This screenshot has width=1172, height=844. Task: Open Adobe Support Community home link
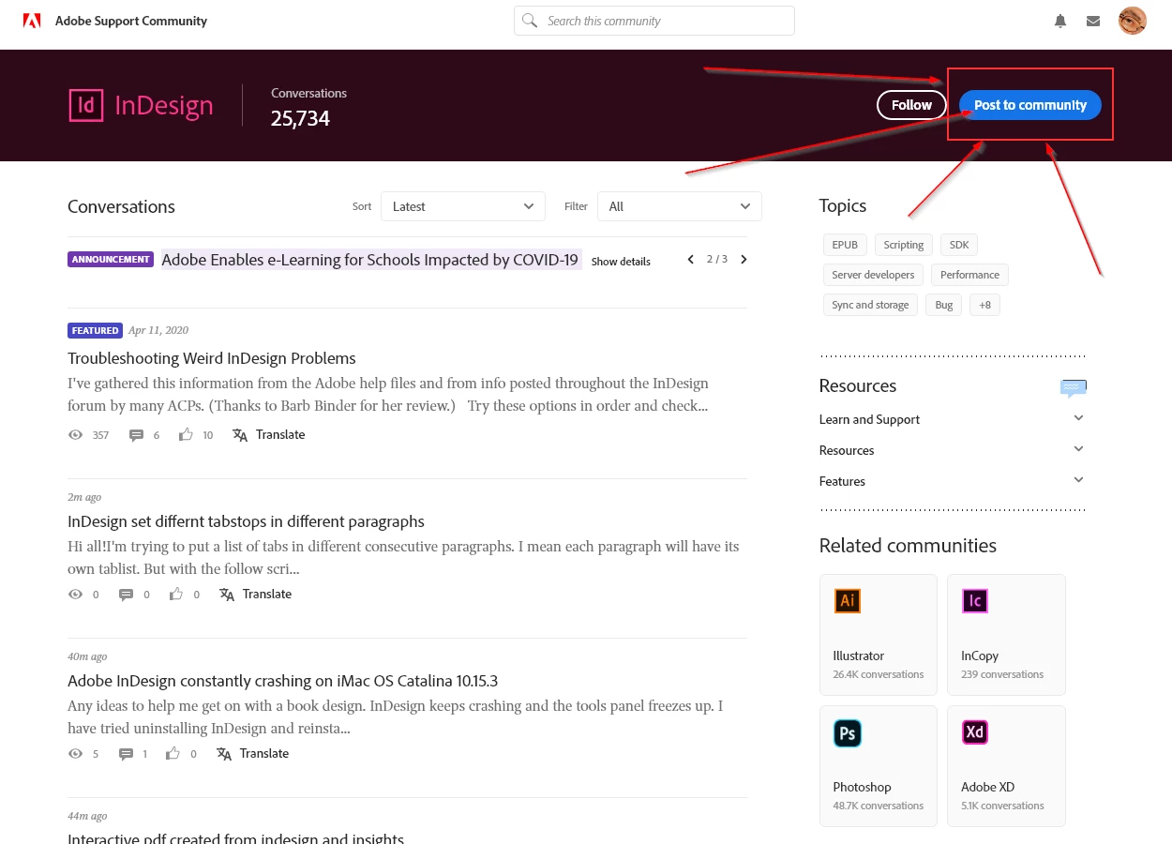click(131, 21)
